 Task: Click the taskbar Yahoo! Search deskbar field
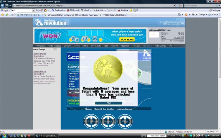tap(157, 136)
